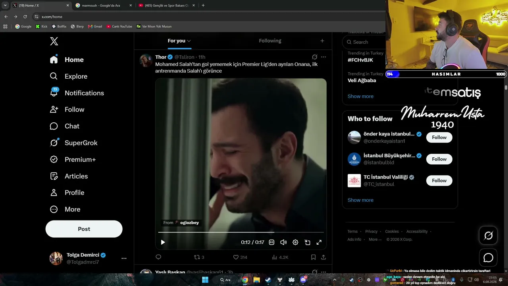This screenshot has height=286, width=508.
Task: Play the video in Thor's post
Action: 163,242
